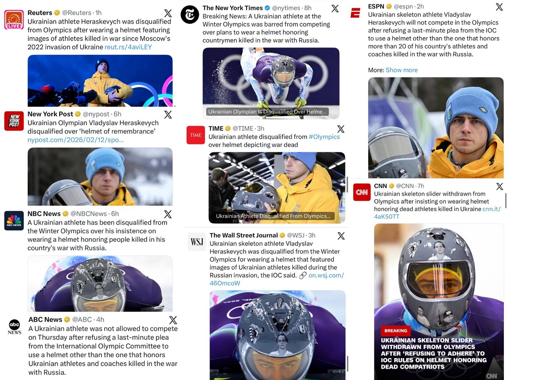
Task: Click the #Olympics hashtag in TIME post
Action: 324,137
